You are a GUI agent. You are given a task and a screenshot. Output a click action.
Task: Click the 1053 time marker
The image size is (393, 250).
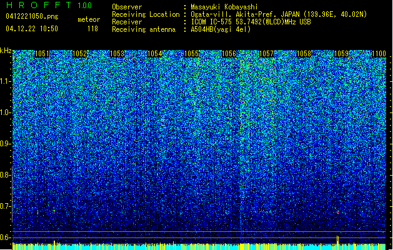(117, 54)
